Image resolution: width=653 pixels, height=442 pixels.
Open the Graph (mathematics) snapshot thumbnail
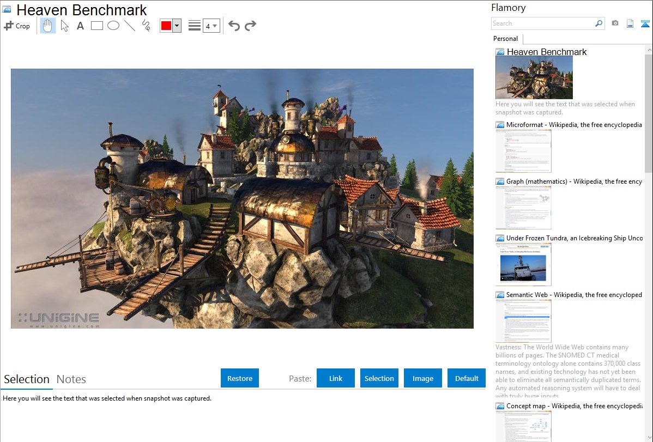tap(523, 208)
